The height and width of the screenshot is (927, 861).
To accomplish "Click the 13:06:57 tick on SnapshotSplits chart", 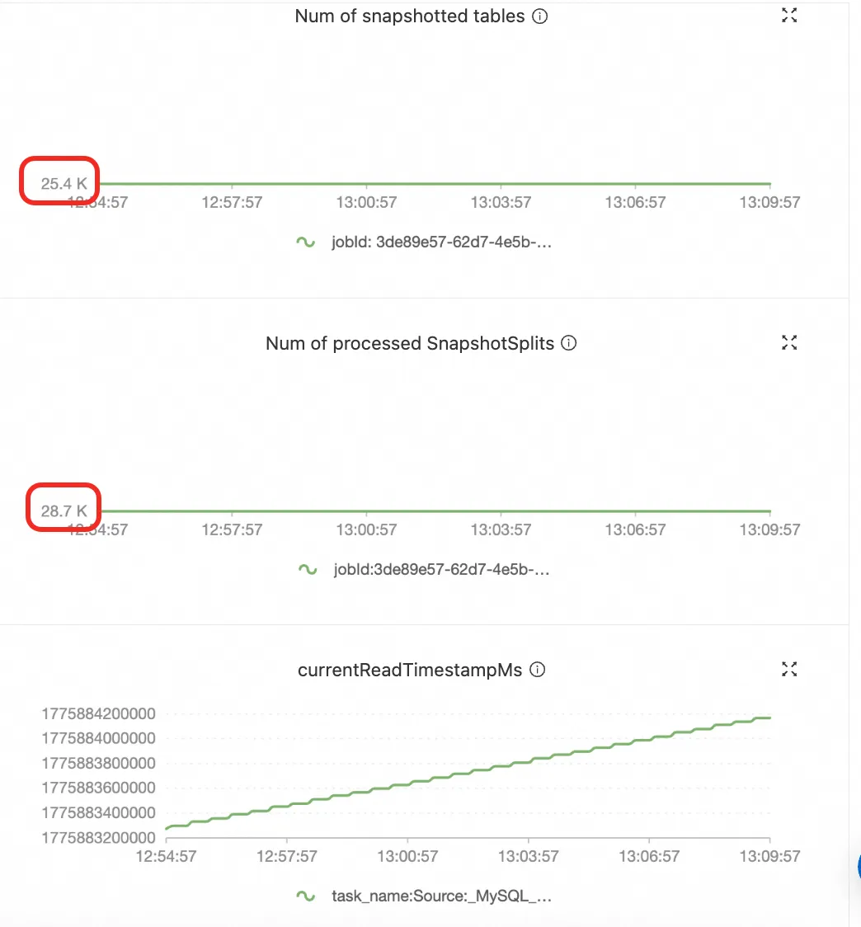I will pos(635,529).
